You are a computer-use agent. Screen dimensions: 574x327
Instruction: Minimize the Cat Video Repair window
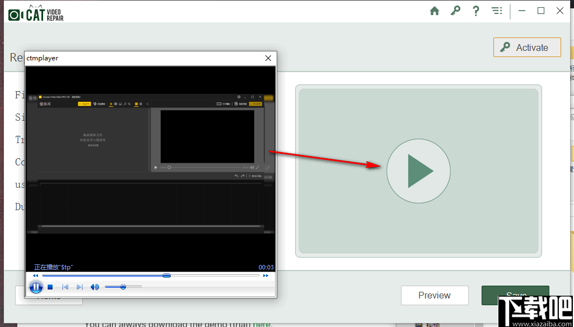522,11
